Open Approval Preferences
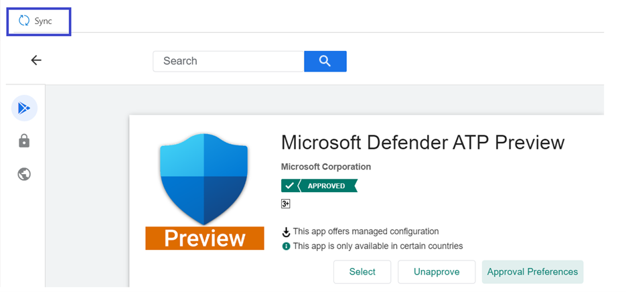 [532, 272]
